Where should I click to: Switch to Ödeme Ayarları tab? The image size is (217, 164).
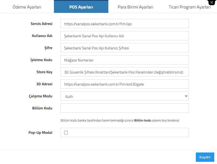click(x=27, y=7)
